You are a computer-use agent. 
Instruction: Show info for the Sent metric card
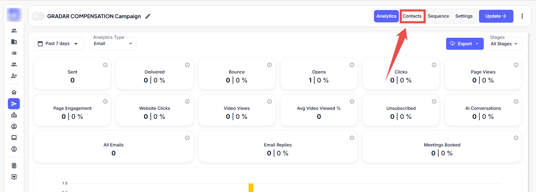pos(105,65)
